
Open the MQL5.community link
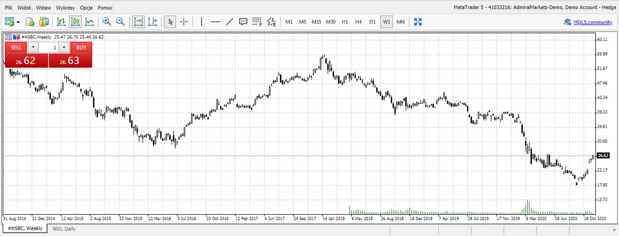593,22
